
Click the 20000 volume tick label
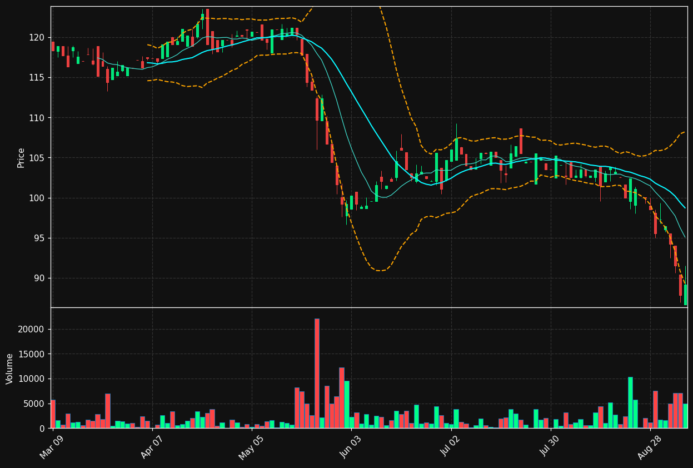coord(32,330)
